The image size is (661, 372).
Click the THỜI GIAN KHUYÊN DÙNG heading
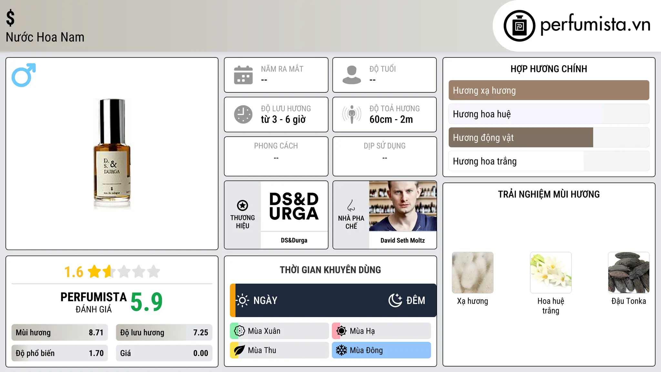click(x=330, y=270)
